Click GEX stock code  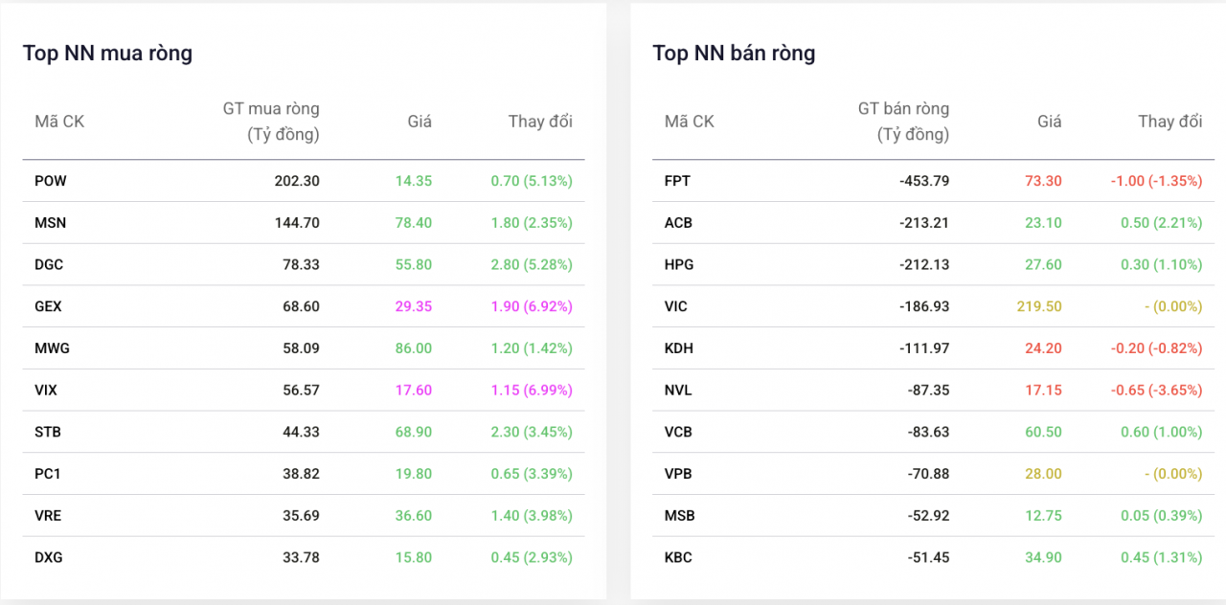(48, 307)
